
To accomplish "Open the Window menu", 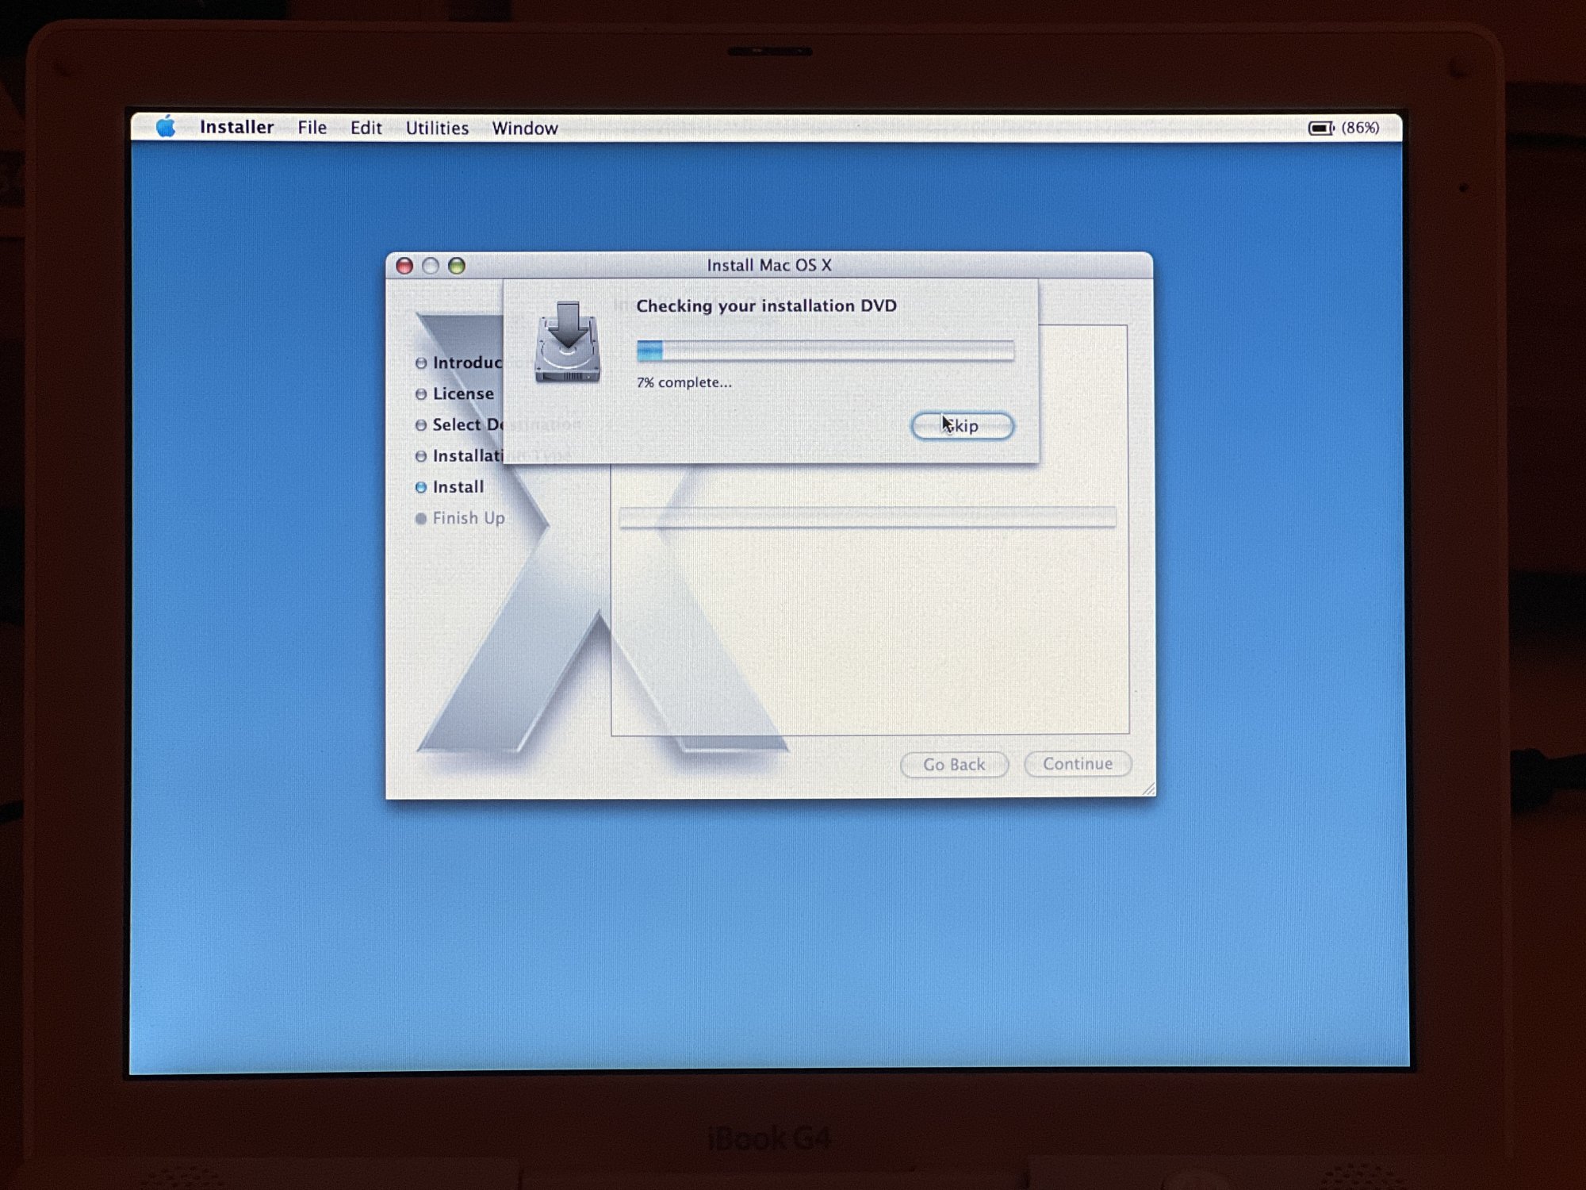I will [525, 128].
